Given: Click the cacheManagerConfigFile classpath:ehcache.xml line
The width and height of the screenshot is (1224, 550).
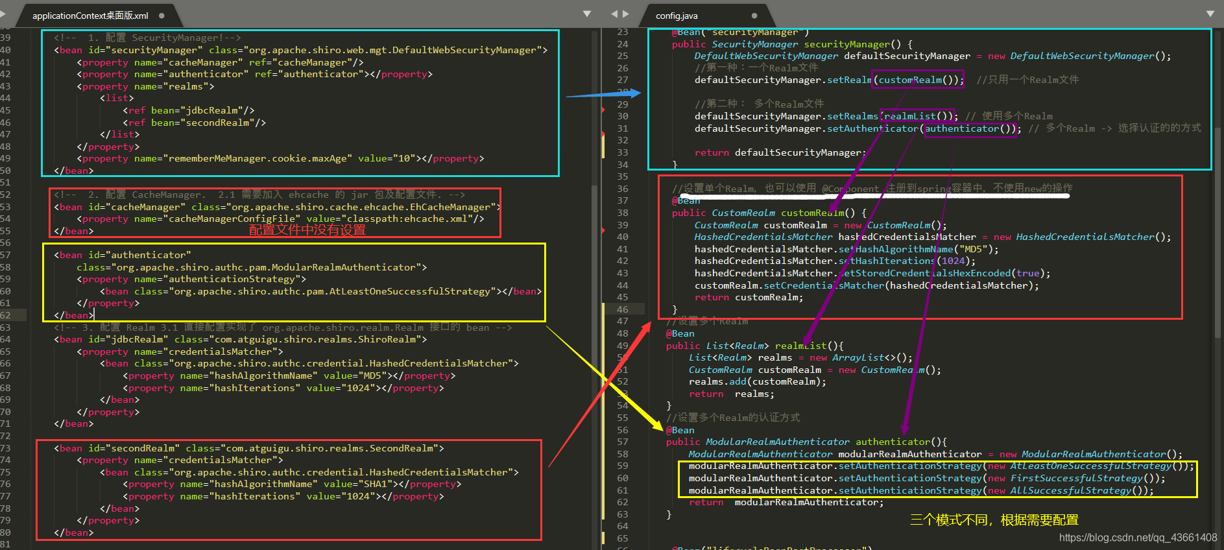Looking at the screenshot, I should [x=280, y=219].
